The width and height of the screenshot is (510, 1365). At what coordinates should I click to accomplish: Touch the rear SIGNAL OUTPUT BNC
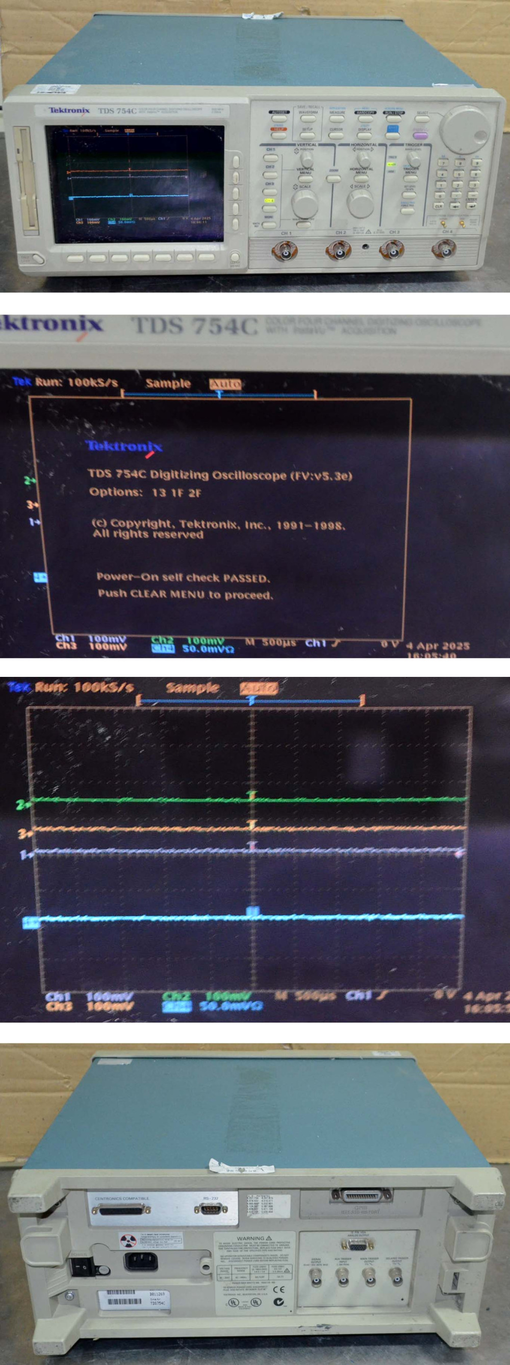(316, 1278)
